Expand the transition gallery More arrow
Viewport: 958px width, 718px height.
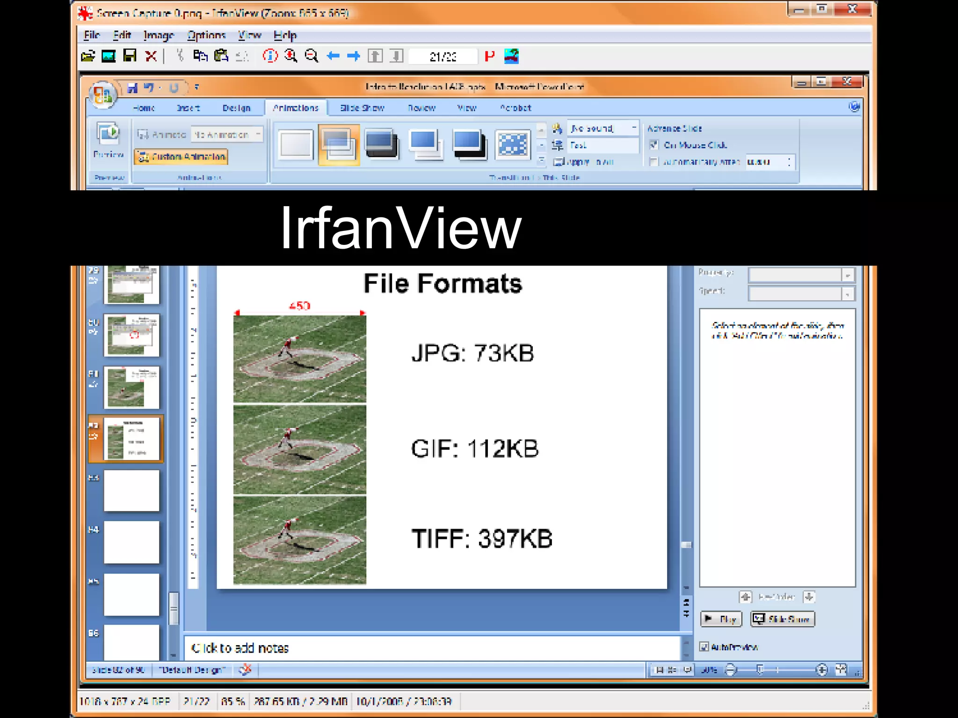[x=541, y=162]
